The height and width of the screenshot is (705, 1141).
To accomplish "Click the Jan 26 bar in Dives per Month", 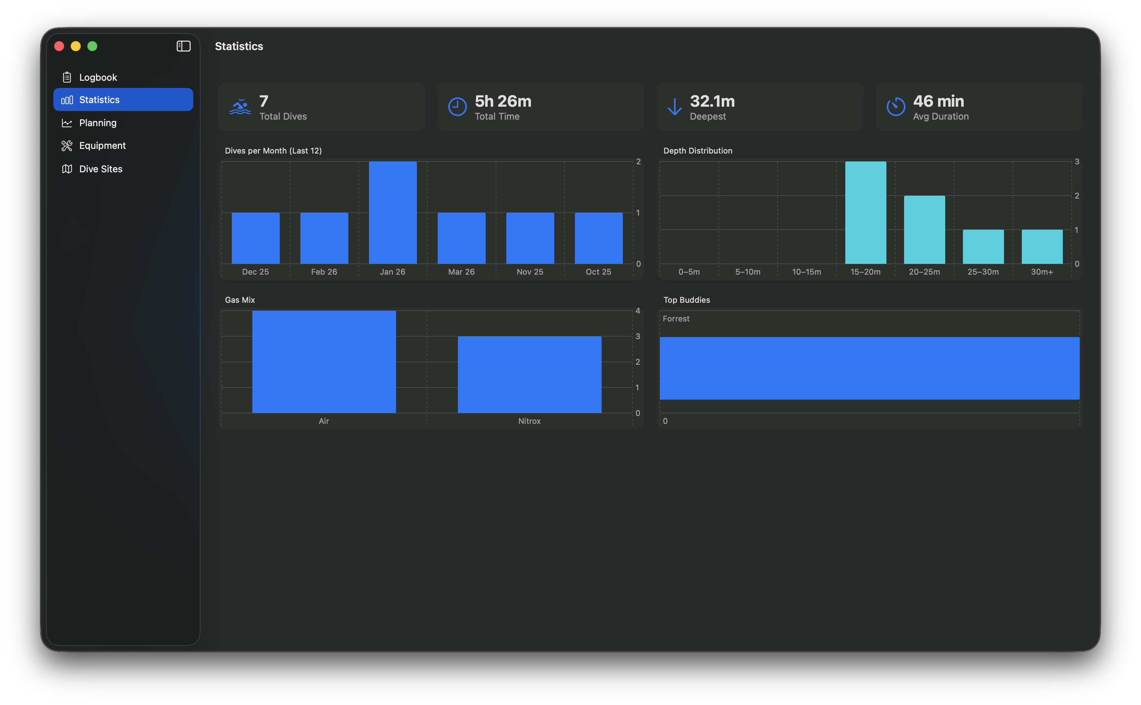I will (392, 214).
